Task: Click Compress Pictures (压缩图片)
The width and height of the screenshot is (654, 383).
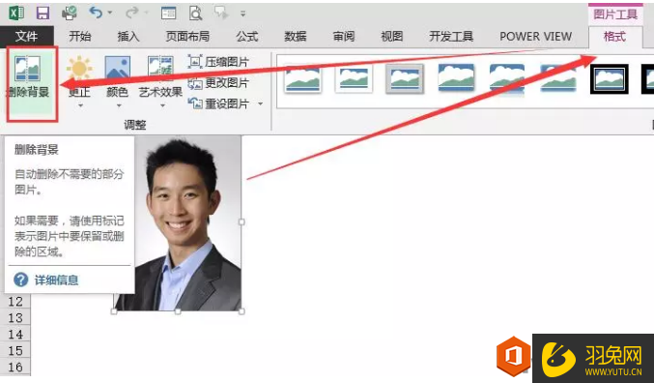Action: (x=218, y=62)
